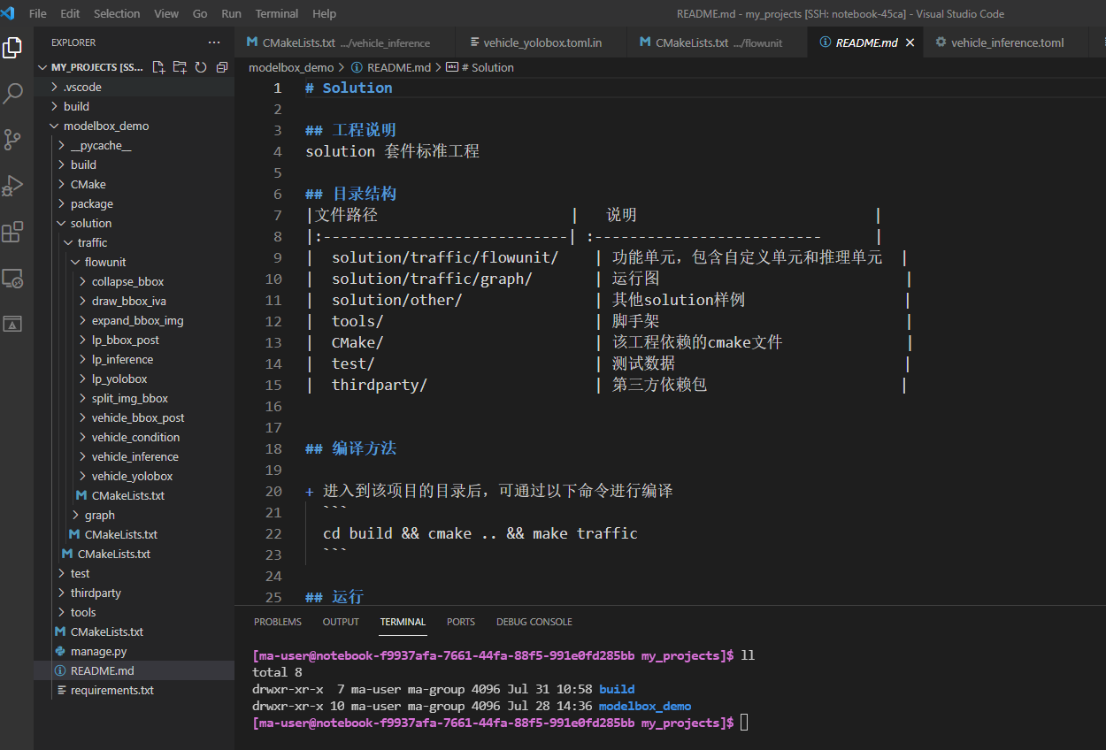1106x750 pixels.
Task: Expand the collapse_bbox folder
Action: coord(127,281)
